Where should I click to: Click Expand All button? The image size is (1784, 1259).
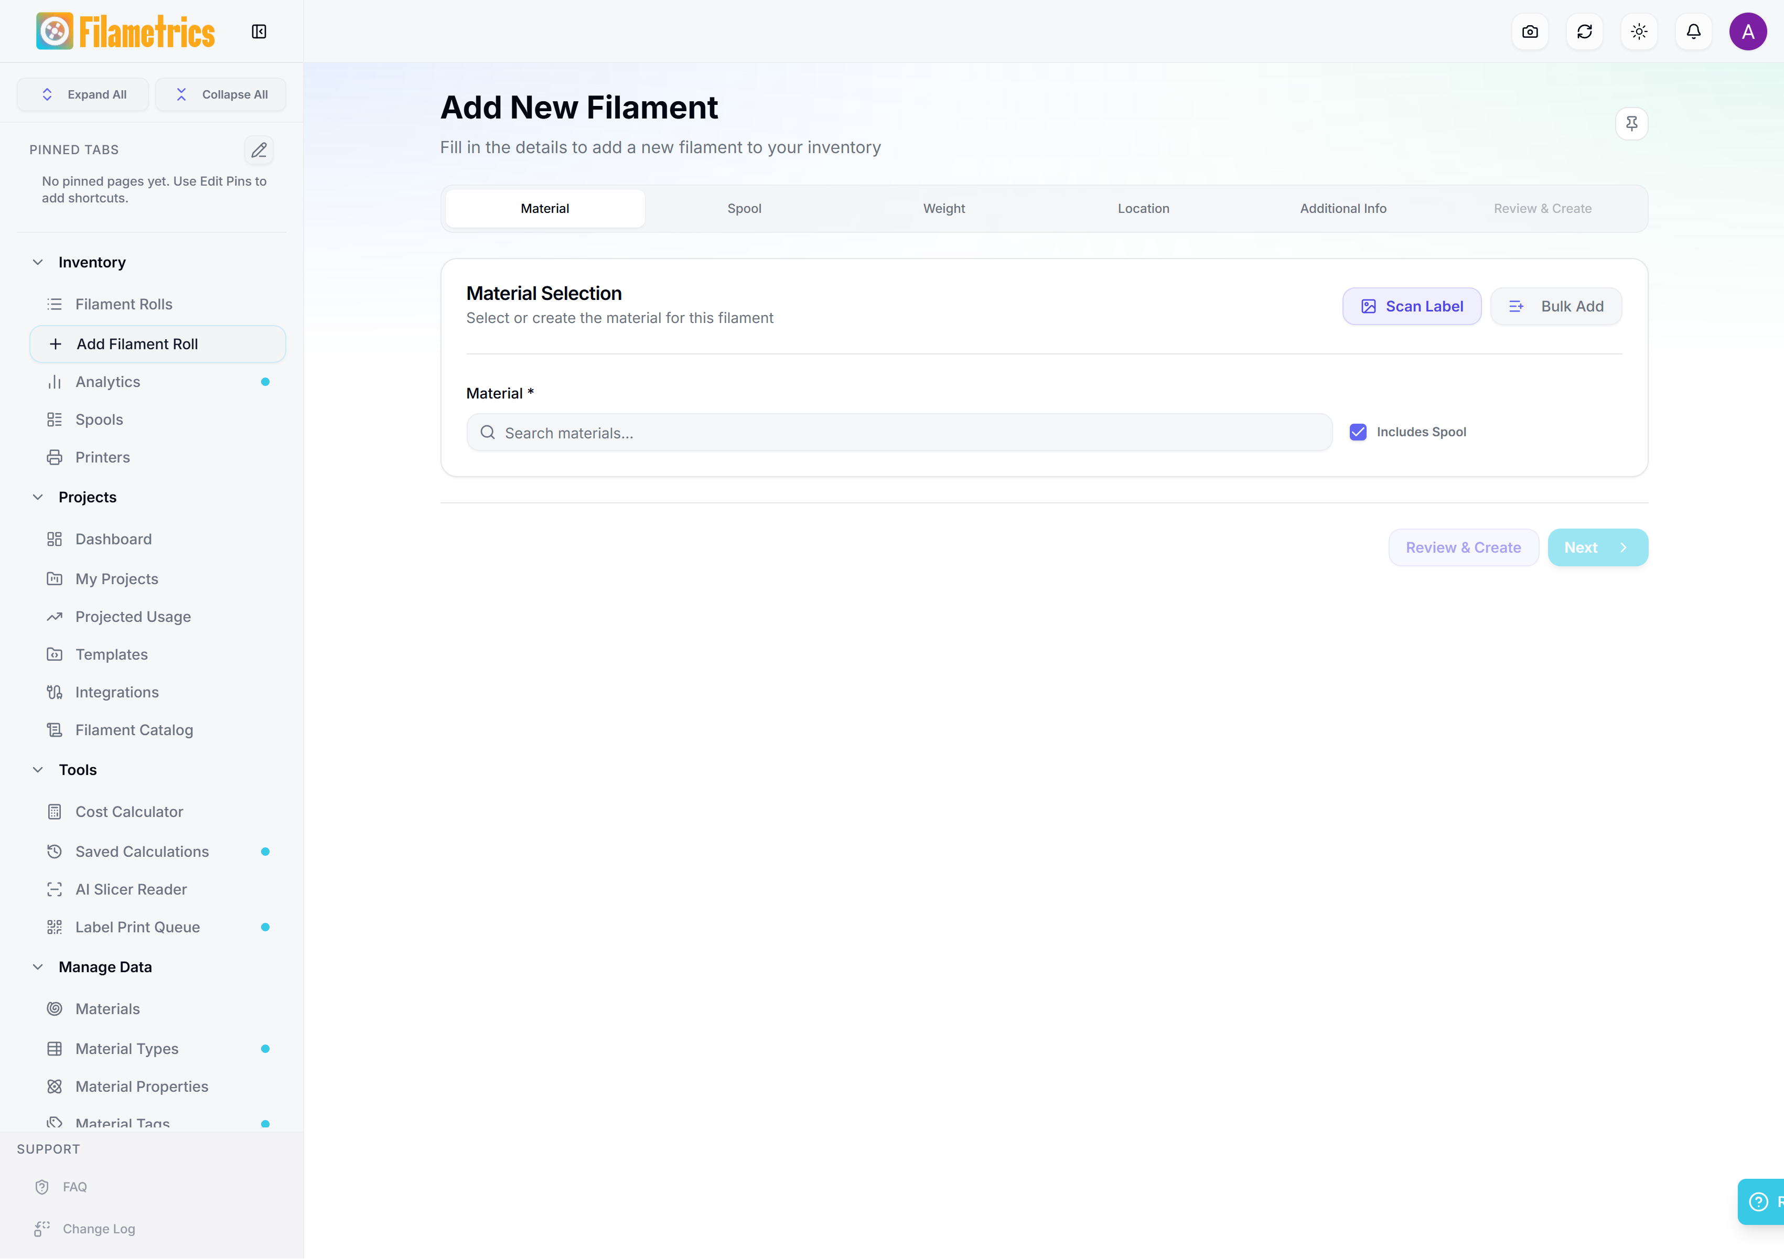[x=83, y=94]
